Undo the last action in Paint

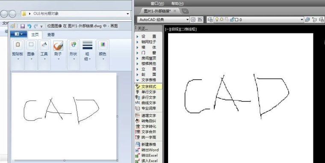(29, 26)
